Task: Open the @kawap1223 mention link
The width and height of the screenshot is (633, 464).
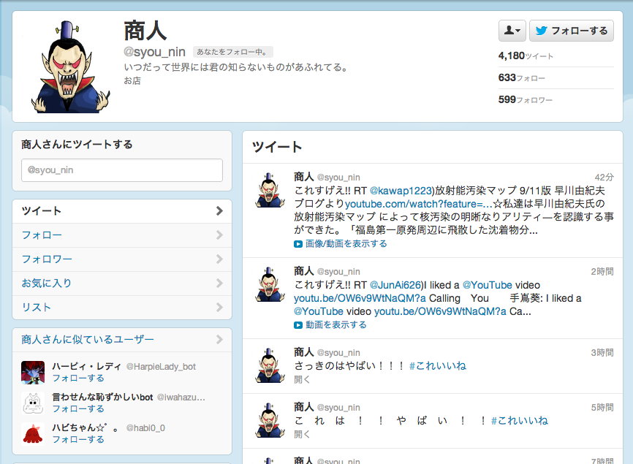Action: [x=401, y=191]
